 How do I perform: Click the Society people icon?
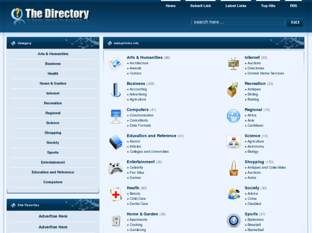pos(234,194)
